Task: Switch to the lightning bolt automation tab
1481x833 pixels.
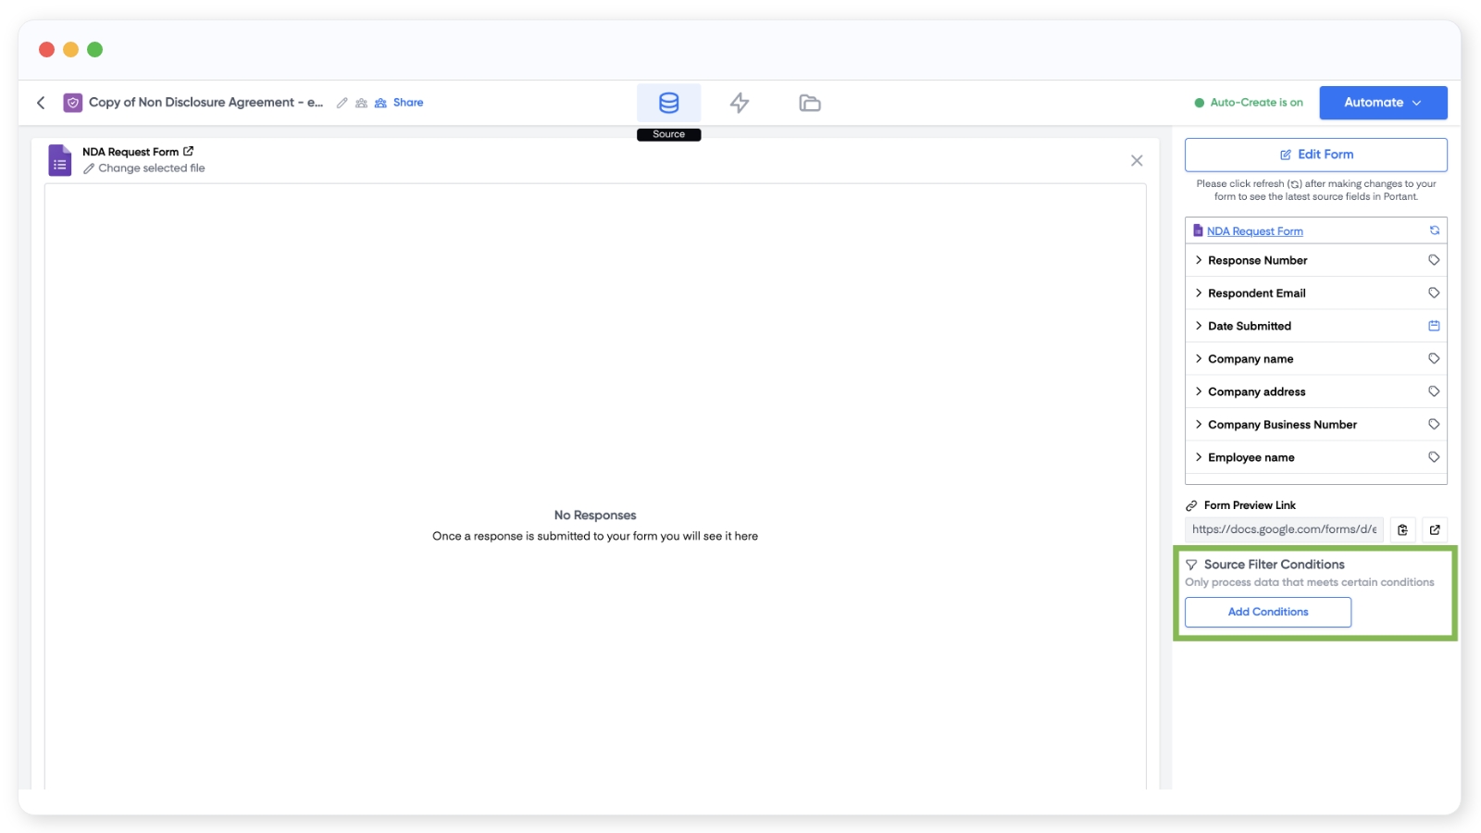Action: (x=739, y=103)
